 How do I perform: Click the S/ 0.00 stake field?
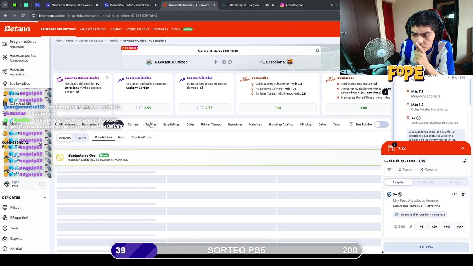pos(403,226)
